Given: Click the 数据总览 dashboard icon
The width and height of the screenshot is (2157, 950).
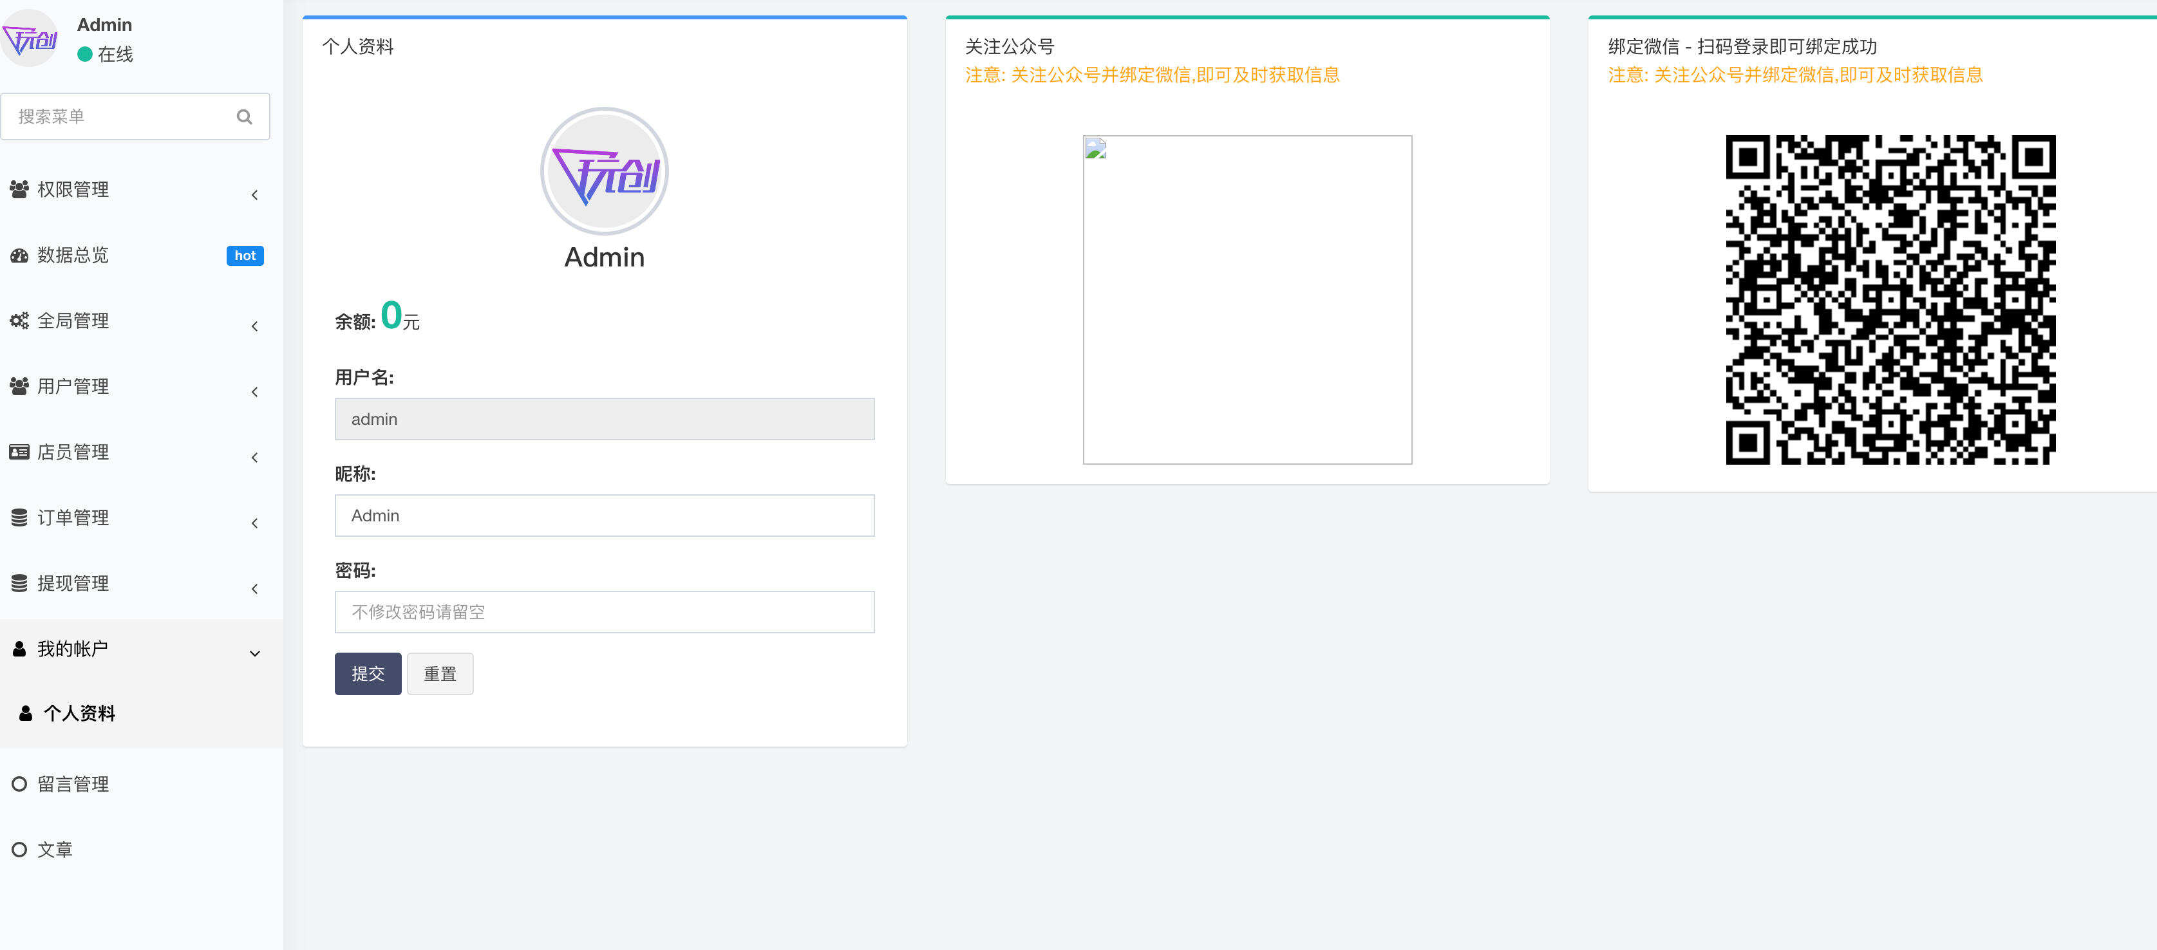Looking at the screenshot, I should click(x=19, y=256).
